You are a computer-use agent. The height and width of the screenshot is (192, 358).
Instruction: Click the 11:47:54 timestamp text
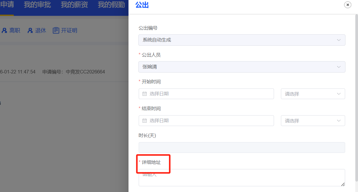[27, 72]
